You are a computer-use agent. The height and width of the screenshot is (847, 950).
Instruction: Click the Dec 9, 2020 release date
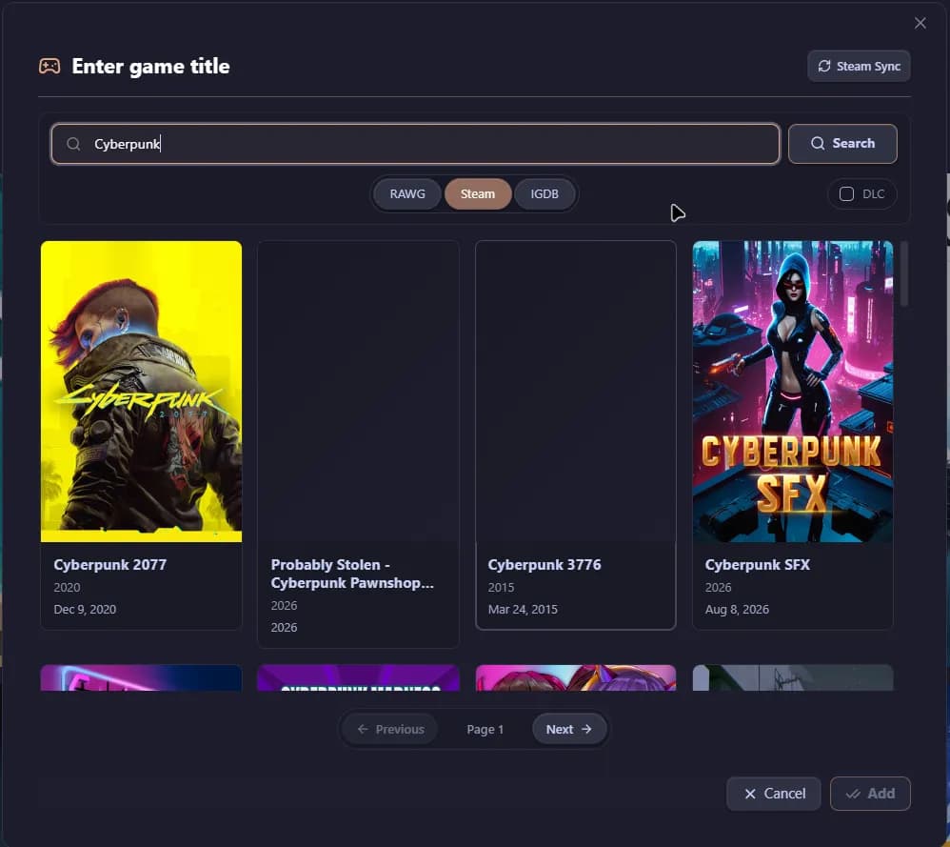[85, 610]
